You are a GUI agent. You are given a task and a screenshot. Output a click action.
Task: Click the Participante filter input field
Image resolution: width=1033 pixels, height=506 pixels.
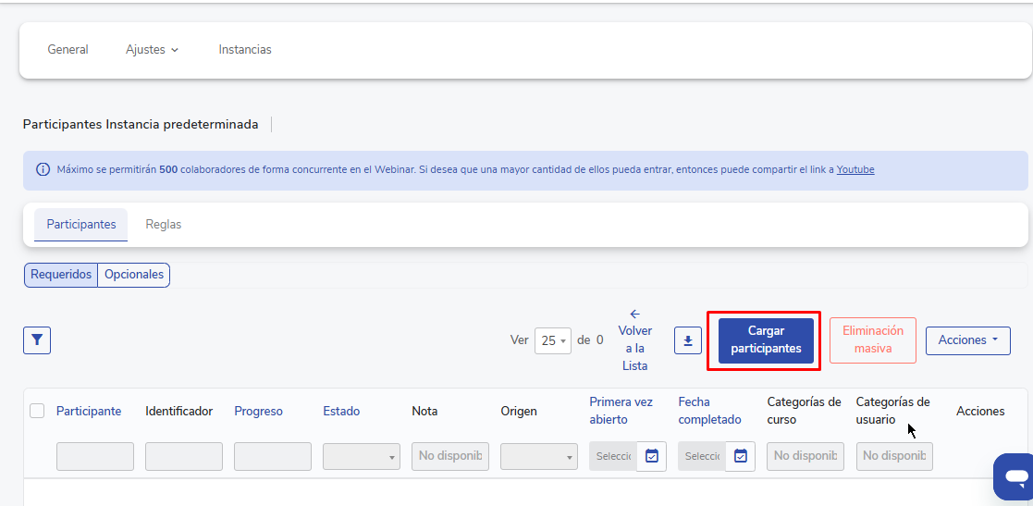94,456
